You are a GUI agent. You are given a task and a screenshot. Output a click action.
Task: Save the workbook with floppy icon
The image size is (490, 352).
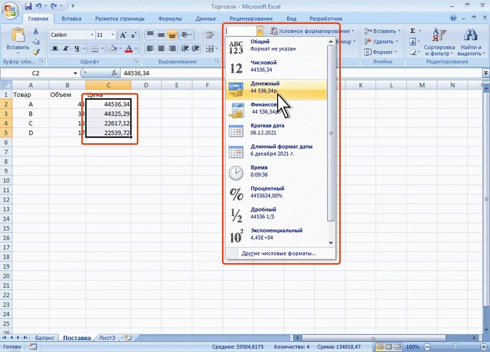tap(28, 6)
